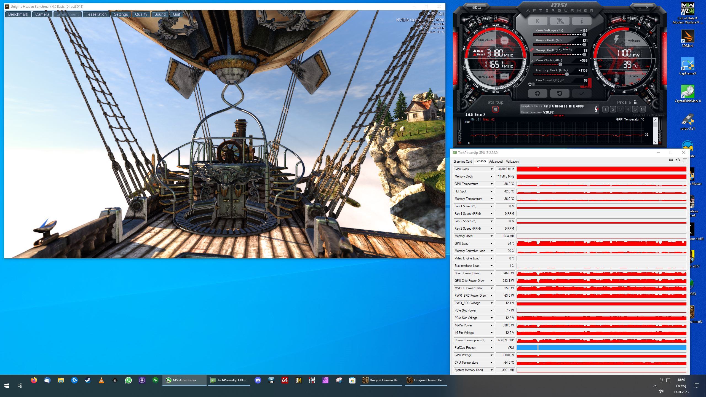This screenshot has height=397, width=706.
Task: Open Camera menu in Heaven
Action: coord(42,14)
